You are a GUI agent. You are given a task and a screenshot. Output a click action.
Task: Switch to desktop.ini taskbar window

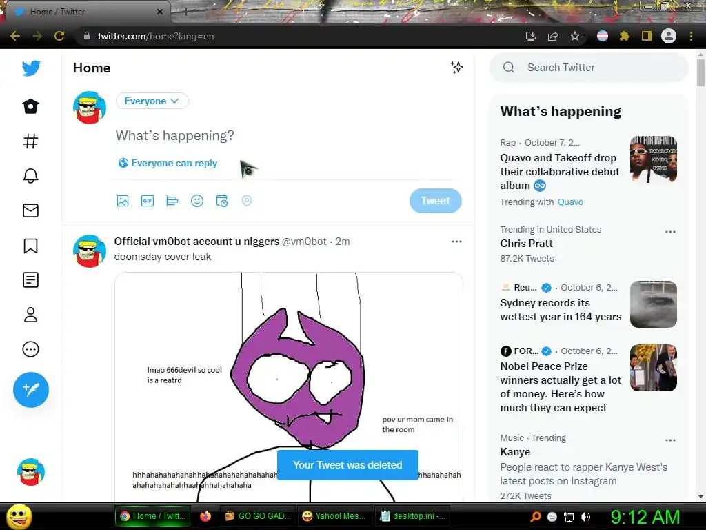coord(412,516)
